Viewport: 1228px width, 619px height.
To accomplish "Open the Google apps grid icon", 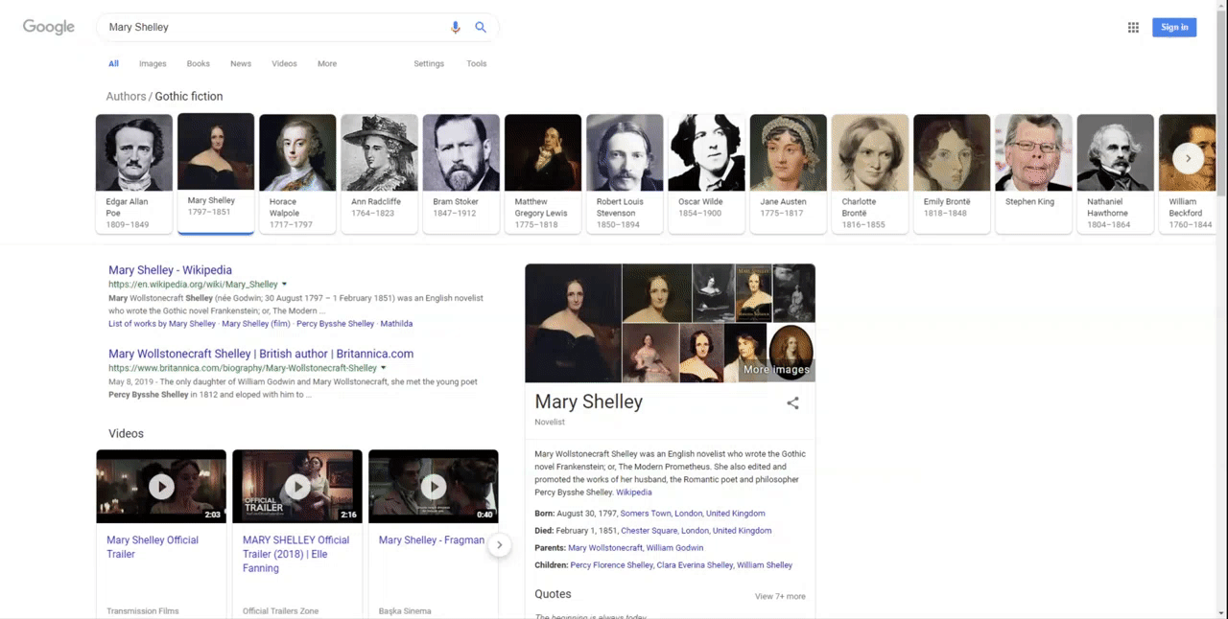I will coord(1133,28).
